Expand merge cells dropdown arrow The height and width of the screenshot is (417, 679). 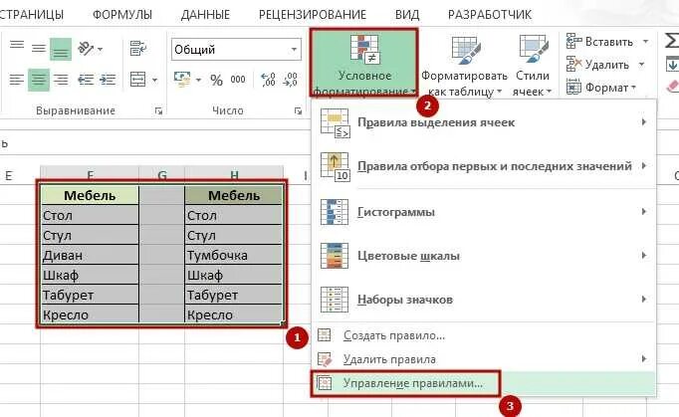point(154,80)
